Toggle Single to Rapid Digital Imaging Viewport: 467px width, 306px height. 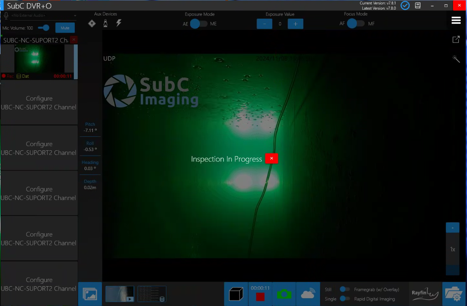tap(345, 299)
